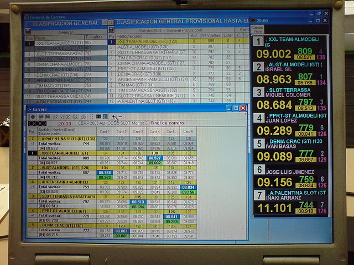Maximize the Carrera window
Screen dimensions: 354x265
236,108
